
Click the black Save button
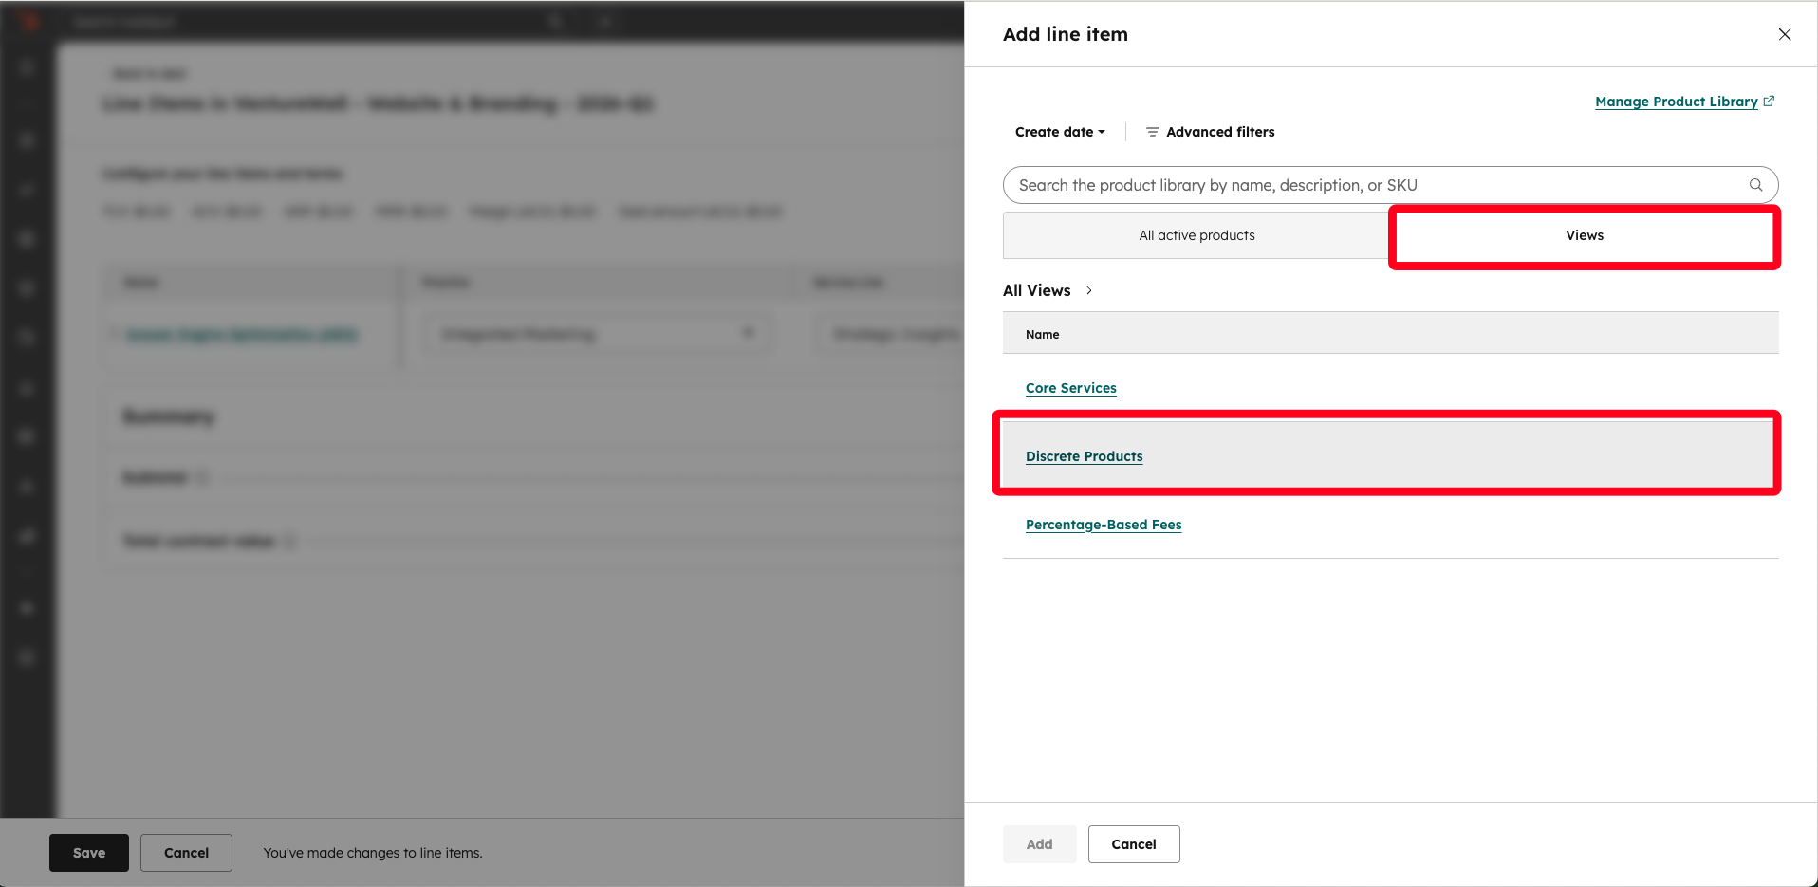coord(89,853)
